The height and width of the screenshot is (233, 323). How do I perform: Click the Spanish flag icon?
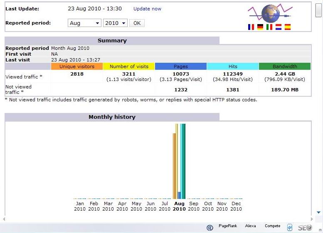click(x=288, y=27)
